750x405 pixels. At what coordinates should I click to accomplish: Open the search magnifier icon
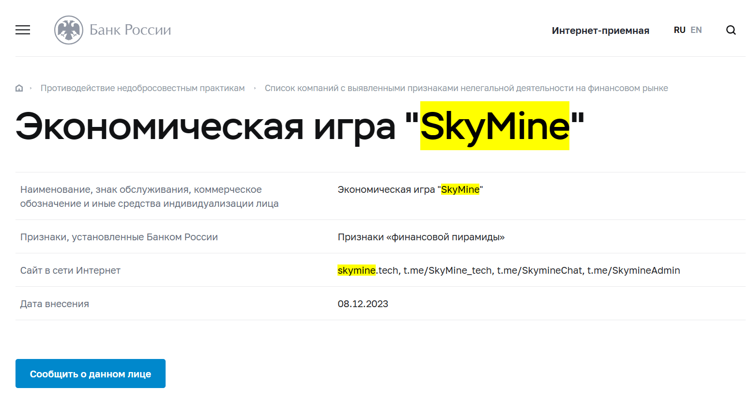(x=731, y=30)
